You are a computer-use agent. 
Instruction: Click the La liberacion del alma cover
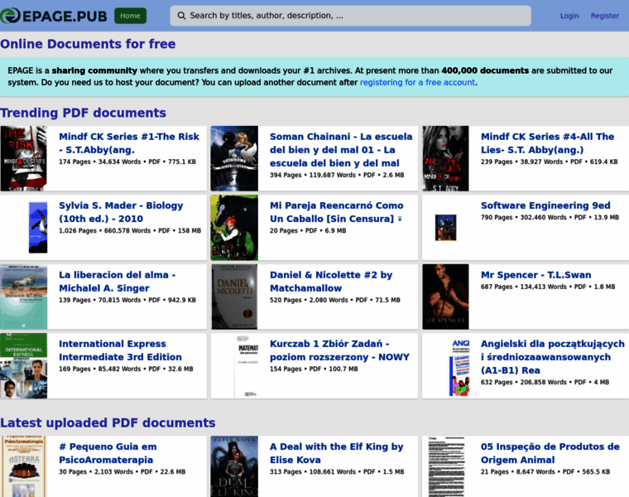point(24,297)
